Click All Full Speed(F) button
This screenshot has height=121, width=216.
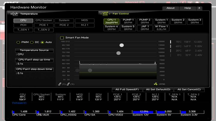coord(127,90)
